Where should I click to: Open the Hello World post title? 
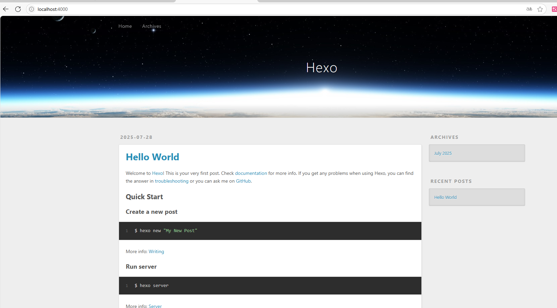click(x=153, y=157)
